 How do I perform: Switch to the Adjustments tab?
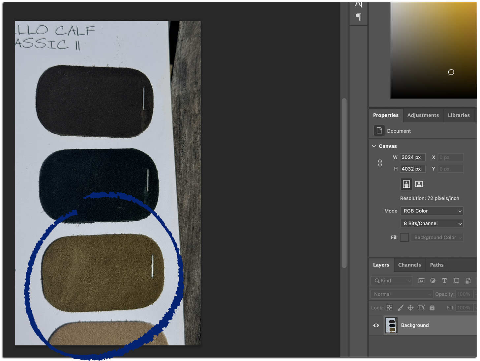pos(423,115)
